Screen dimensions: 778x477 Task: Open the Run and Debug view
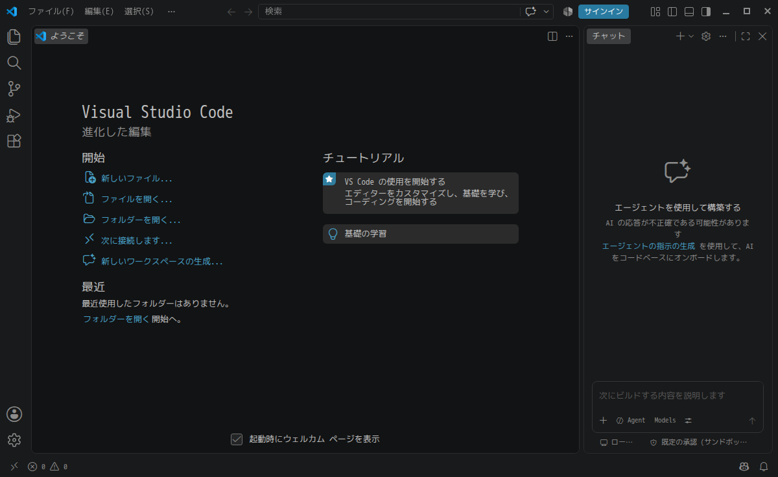click(x=14, y=115)
